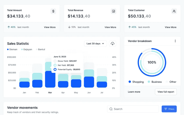Open the Last 30 days dropdown
Viewport: 184px width, 115px height.
[95, 44]
